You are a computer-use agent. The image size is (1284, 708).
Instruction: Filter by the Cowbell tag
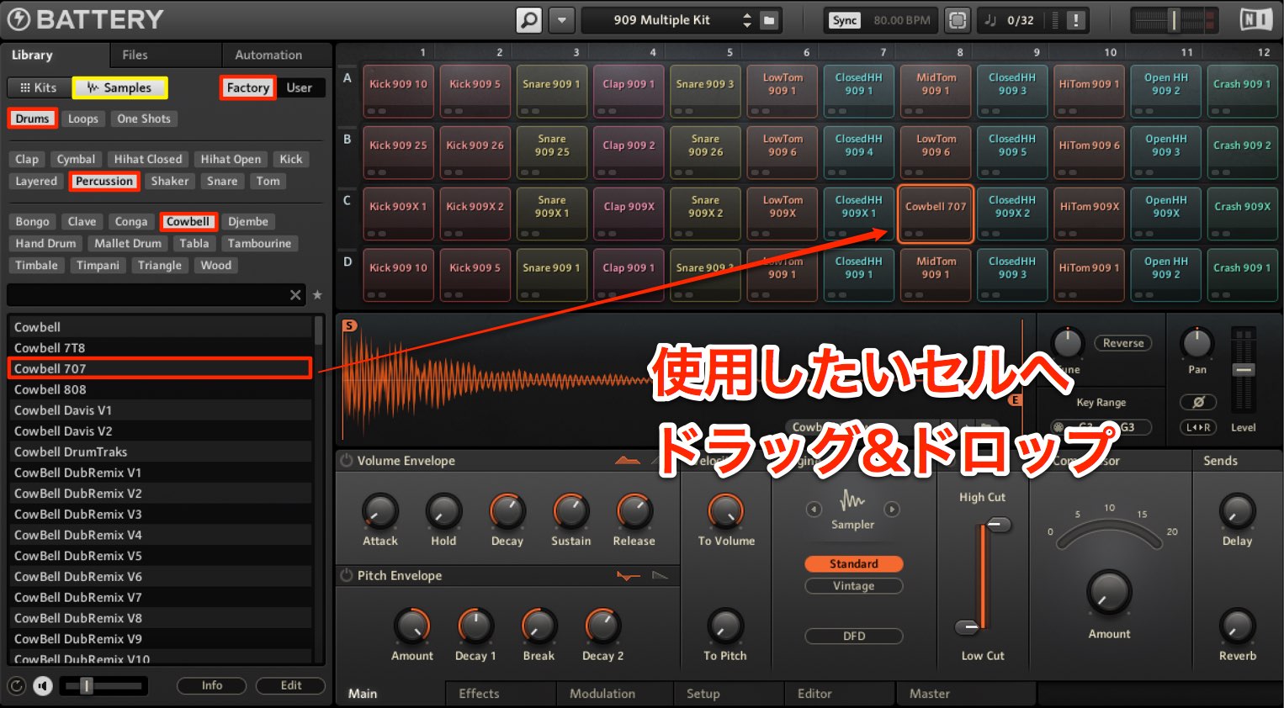click(188, 221)
